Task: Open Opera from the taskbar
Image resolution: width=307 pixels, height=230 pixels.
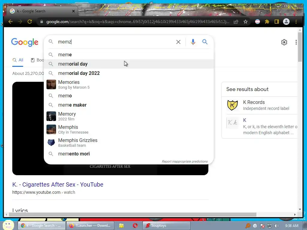Action: point(135,226)
